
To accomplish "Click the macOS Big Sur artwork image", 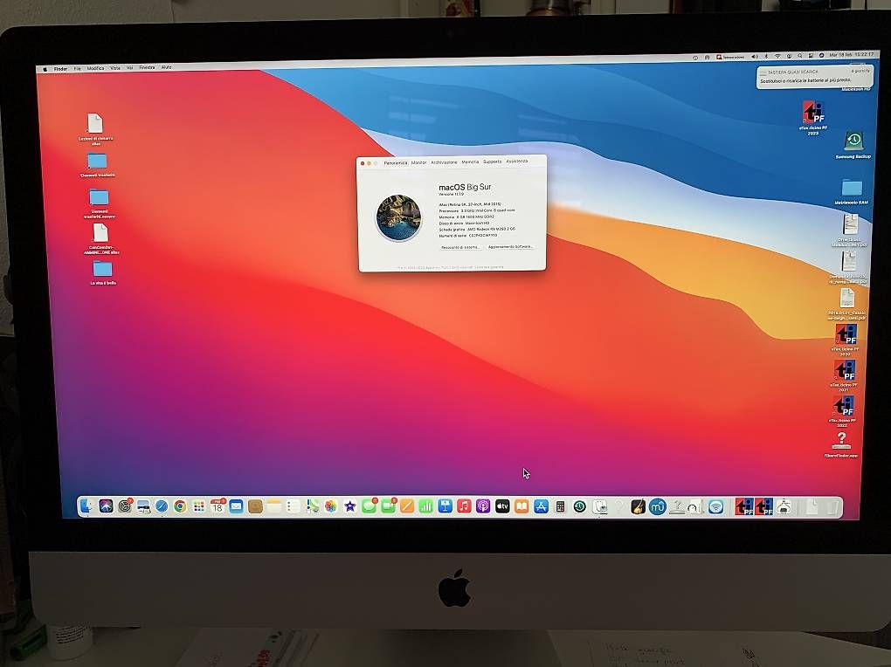I will click(398, 217).
